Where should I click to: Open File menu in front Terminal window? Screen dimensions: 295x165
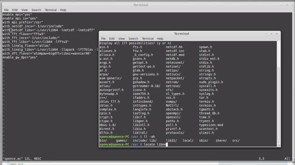click(x=103, y=38)
